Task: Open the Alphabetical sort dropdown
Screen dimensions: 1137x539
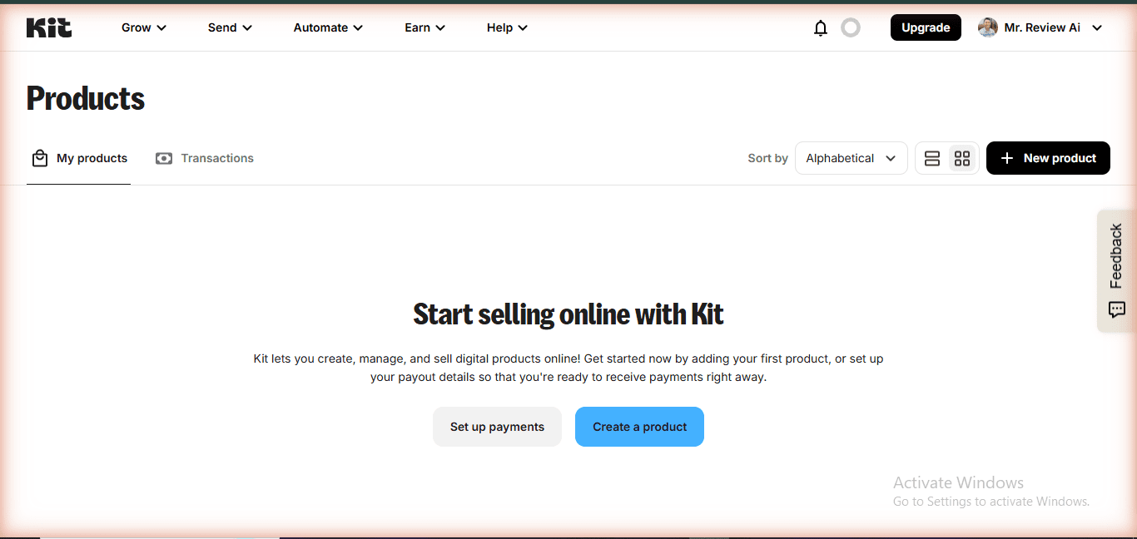Action: (x=851, y=158)
